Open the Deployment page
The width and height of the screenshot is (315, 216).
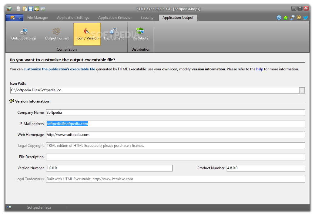114,34
